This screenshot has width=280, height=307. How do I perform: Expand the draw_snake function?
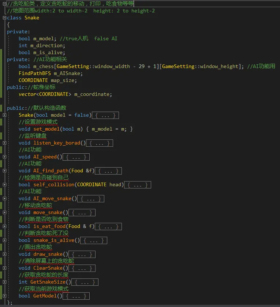[x=4, y=254]
